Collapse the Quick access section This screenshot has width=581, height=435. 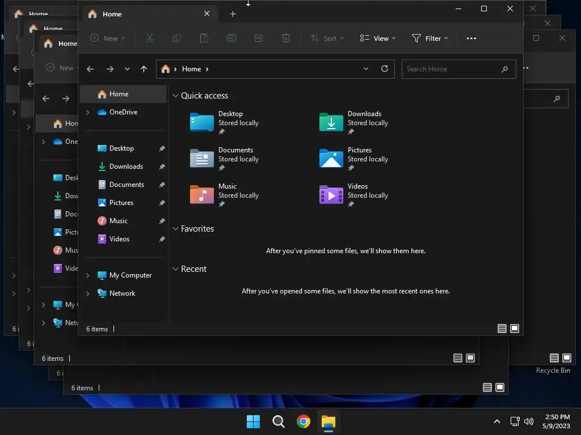pos(176,95)
